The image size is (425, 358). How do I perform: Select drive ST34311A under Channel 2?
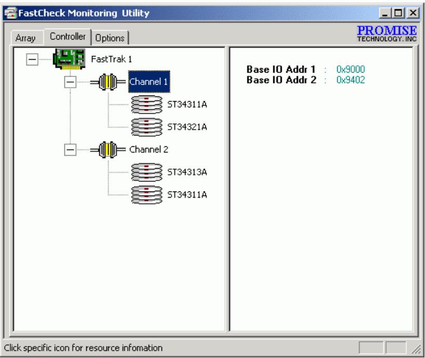click(187, 195)
